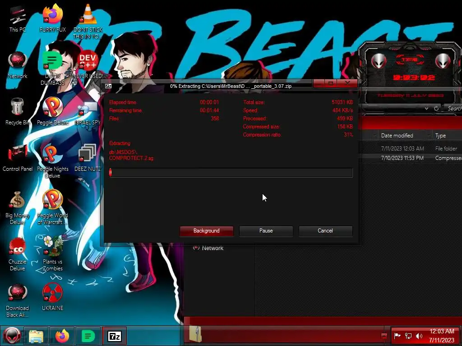Open the network tray icon

408,336
